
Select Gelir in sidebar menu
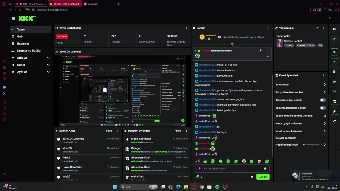click(31, 37)
